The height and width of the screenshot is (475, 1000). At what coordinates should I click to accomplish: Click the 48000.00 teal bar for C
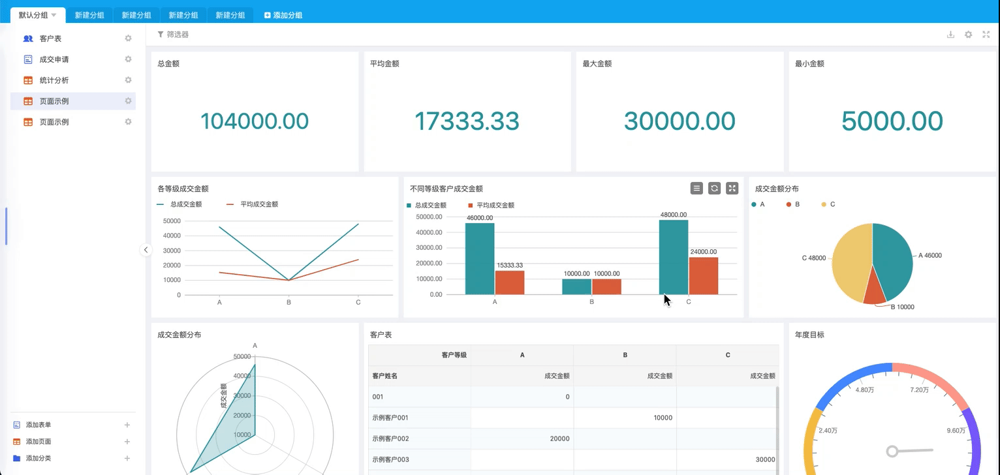(674, 257)
